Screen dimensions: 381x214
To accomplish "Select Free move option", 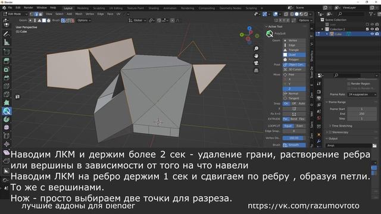I will [294, 74].
